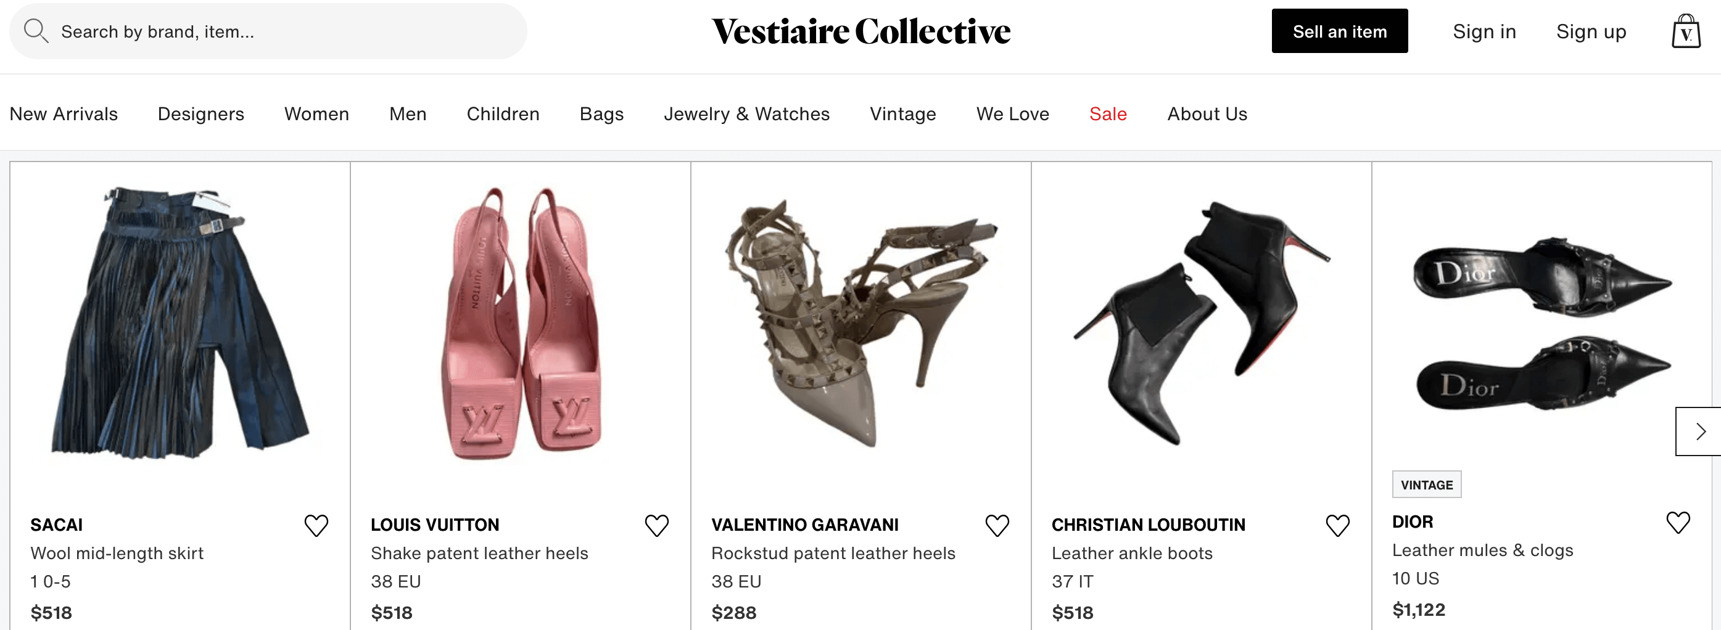
Task: Open Jewelry & Watches menu
Action: point(746,114)
